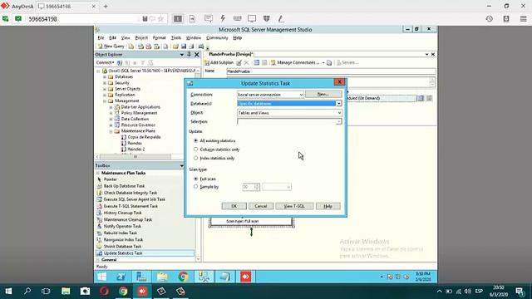Expand the Security tree node
The width and height of the screenshot is (532, 299).
[x=105, y=83]
